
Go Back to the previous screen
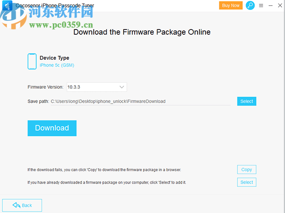coord(22,205)
